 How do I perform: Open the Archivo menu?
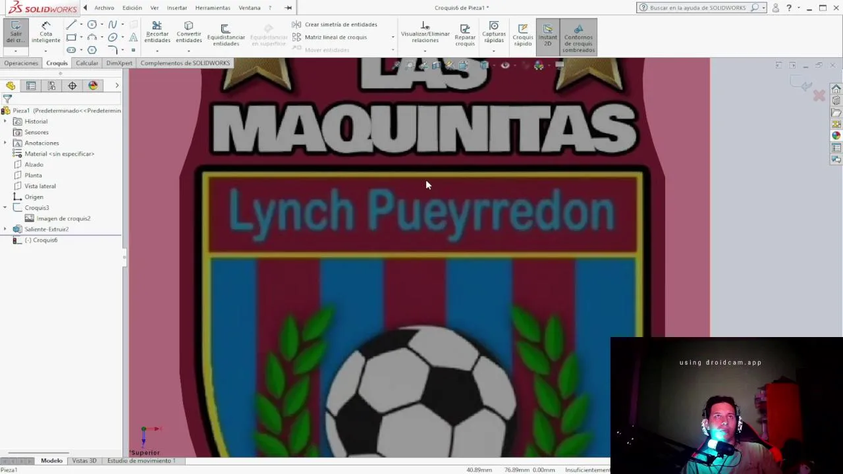pyautogui.click(x=104, y=8)
